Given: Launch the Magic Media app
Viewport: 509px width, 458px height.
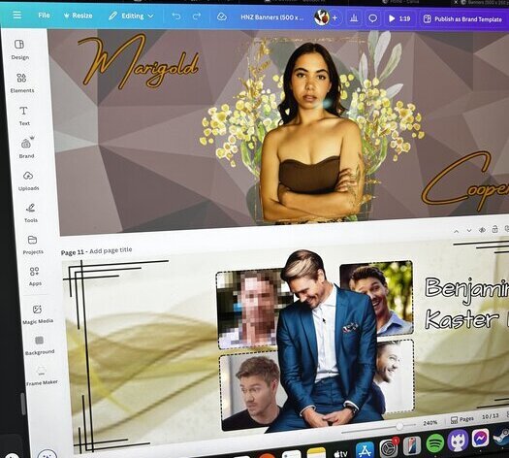Looking at the screenshot, I should click(38, 314).
